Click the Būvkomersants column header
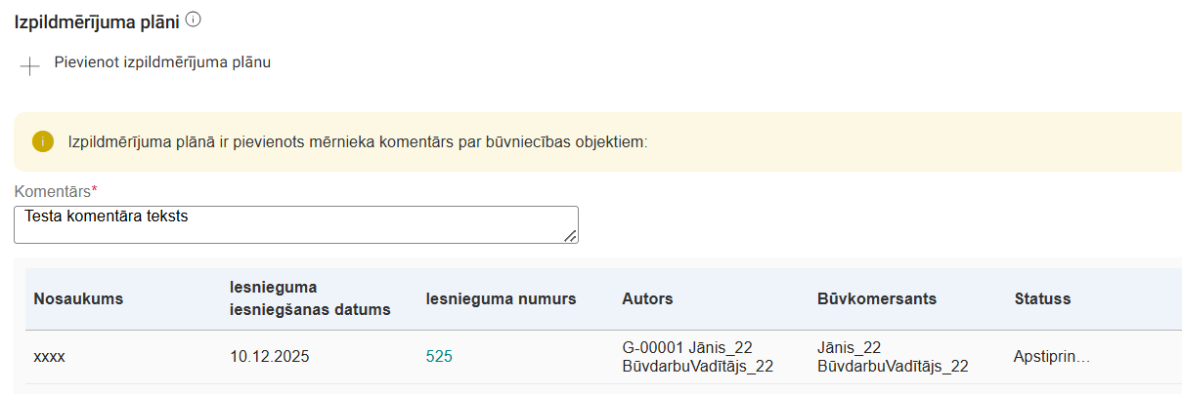 coord(877,299)
